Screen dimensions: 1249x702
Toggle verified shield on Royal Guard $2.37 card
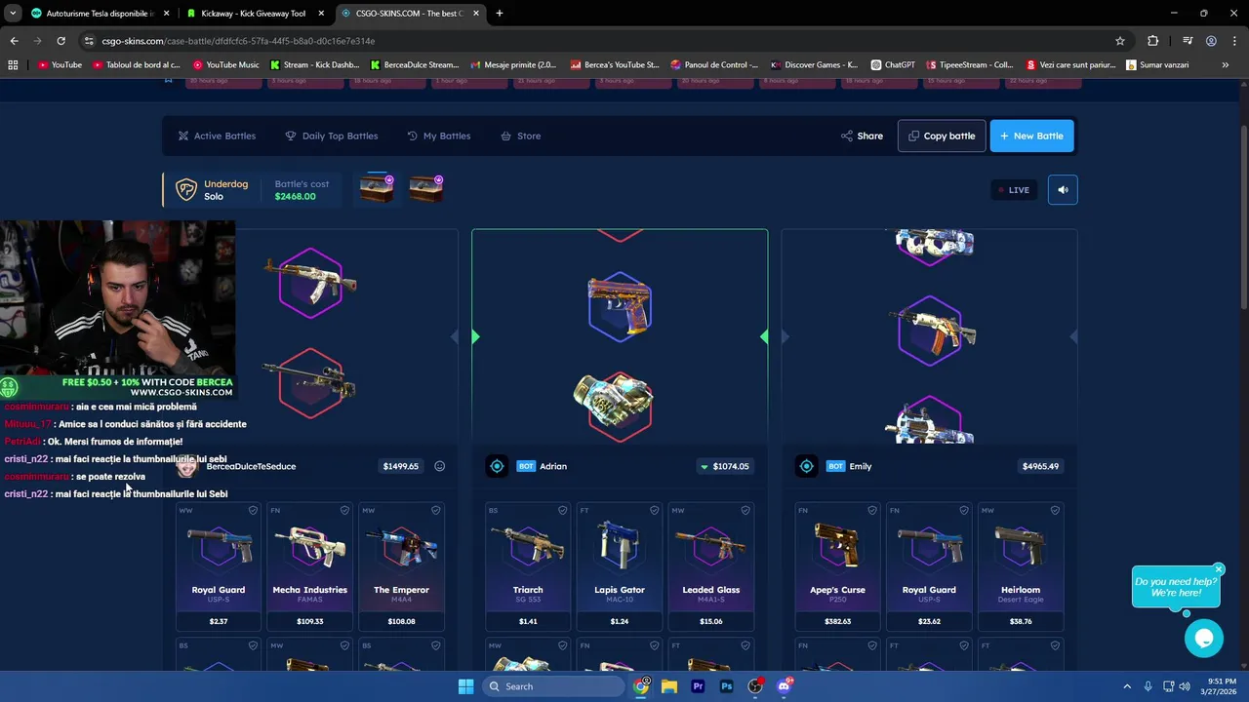(253, 510)
